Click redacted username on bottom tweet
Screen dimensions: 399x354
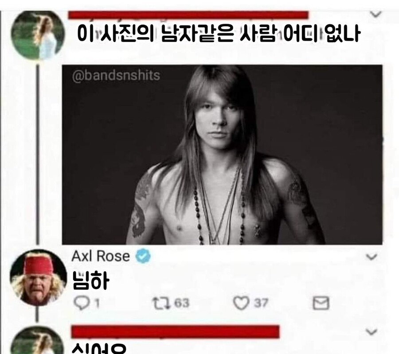[175, 331]
